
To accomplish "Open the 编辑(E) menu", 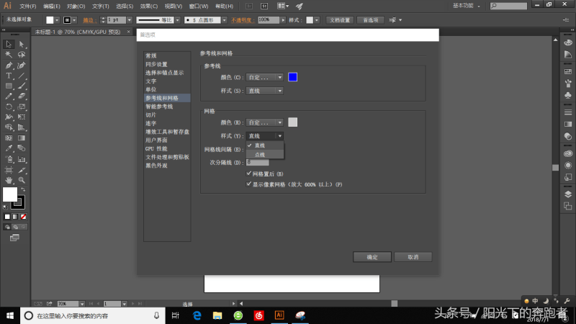I will (51, 6).
